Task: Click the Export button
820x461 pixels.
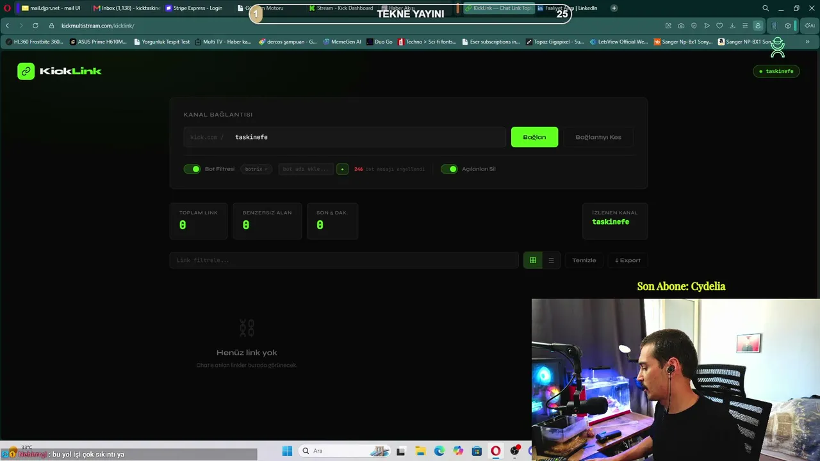Action: [x=628, y=260]
